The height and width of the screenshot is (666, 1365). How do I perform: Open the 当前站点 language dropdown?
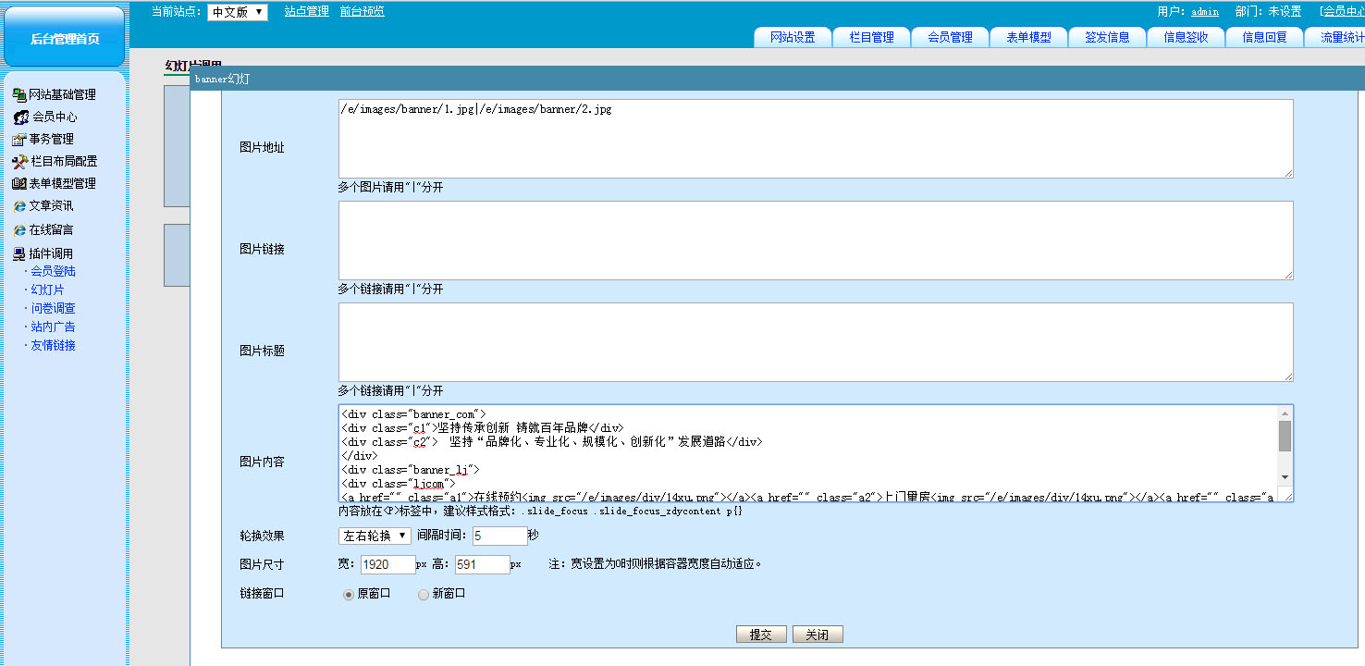(237, 12)
